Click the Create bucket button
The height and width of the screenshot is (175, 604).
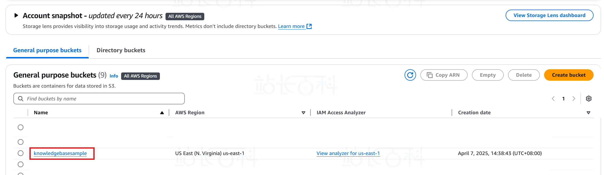click(568, 75)
